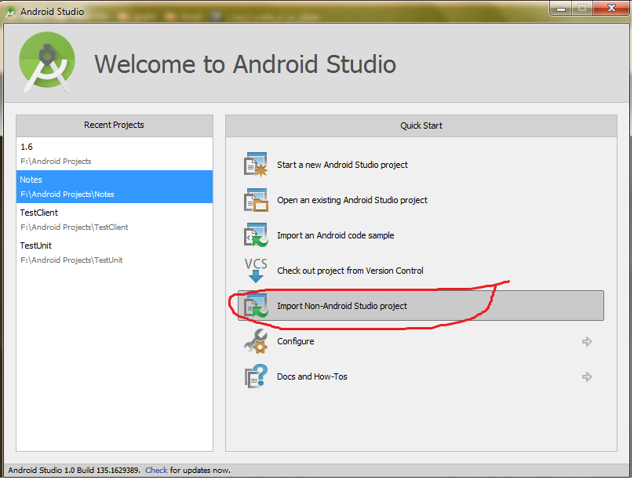Close the Android Studio window
The height and width of the screenshot is (480, 634).
point(611,9)
